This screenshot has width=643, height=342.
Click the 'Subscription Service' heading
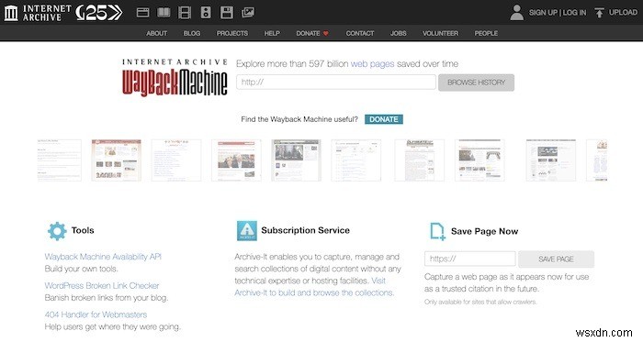(306, 230)
